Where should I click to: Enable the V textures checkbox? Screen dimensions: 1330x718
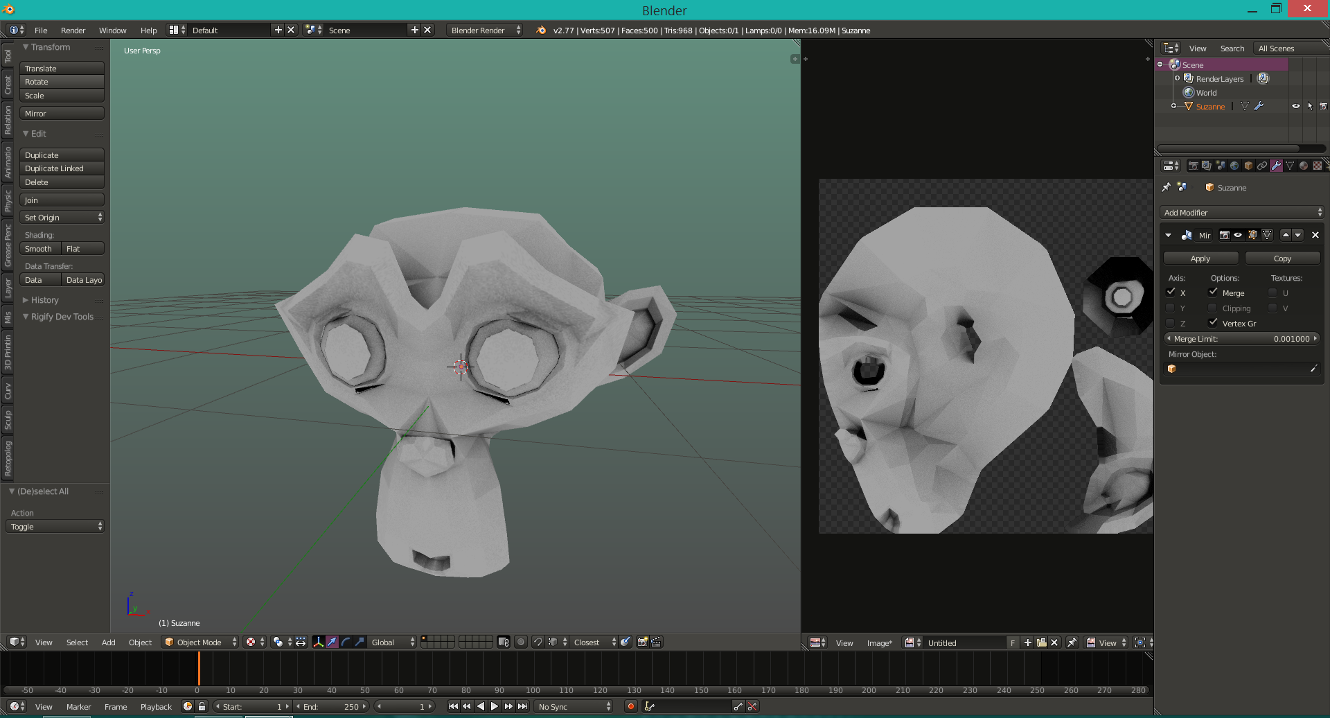1273,308
